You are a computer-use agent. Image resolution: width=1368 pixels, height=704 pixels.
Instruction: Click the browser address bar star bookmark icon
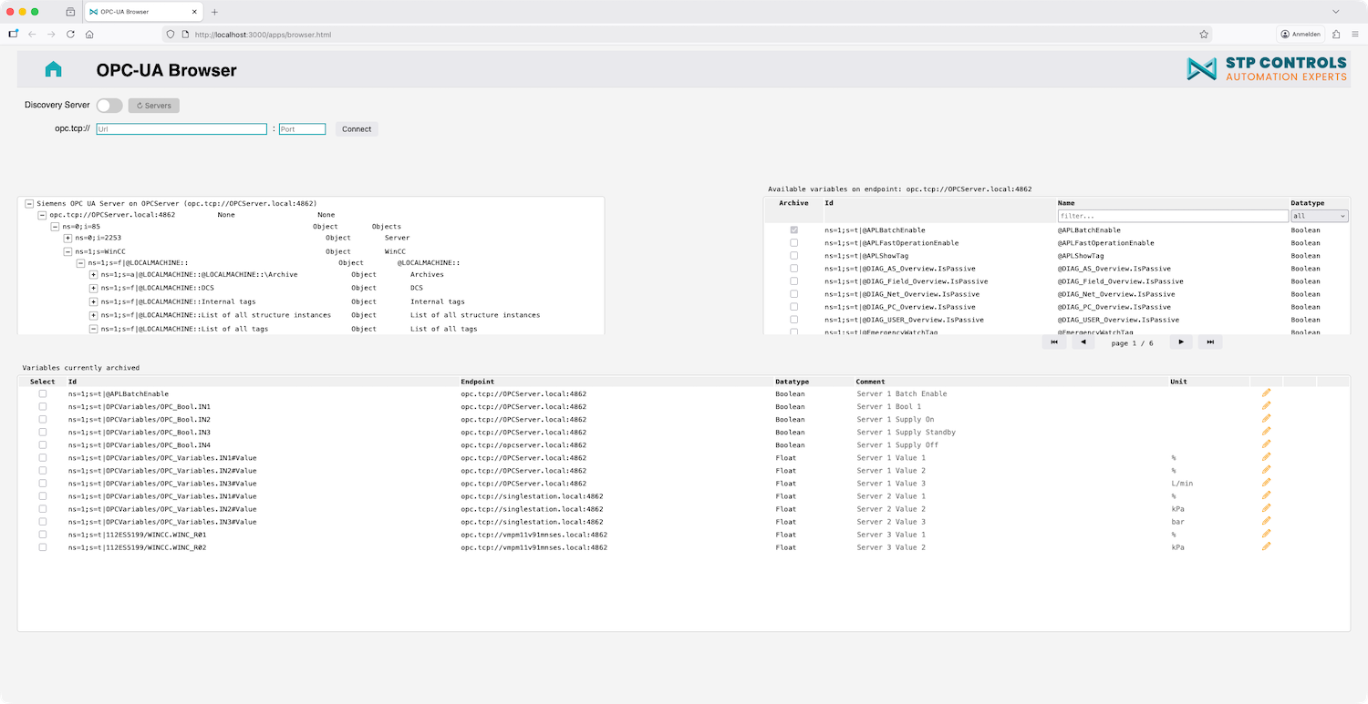tap(1204, 34)
